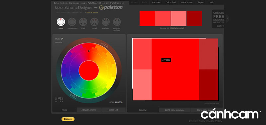Image resolution: width=266 pixels, height=125 pixels.
Task: Click the lower-right dark red preview block
Action: click(208, 85)
